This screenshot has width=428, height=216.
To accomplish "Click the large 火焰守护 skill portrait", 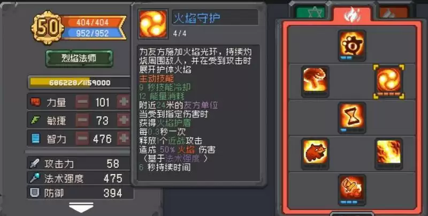I will point(153,23).
